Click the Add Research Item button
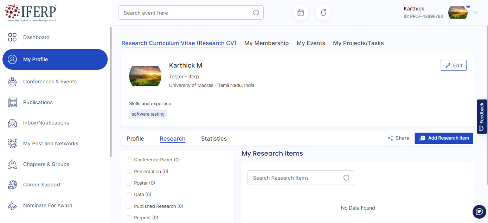Screen dimensions: 488x223 point(444,138)
